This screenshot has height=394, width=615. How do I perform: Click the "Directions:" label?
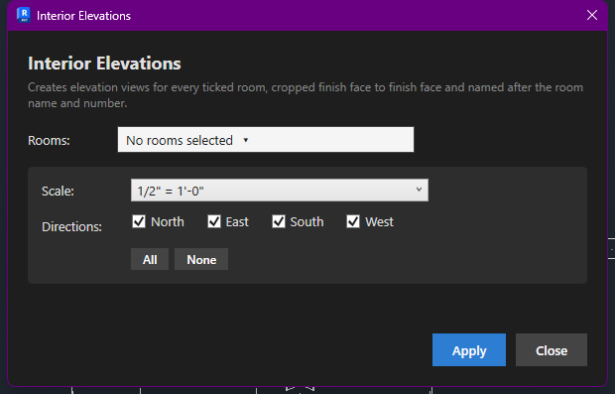(71, 227)
